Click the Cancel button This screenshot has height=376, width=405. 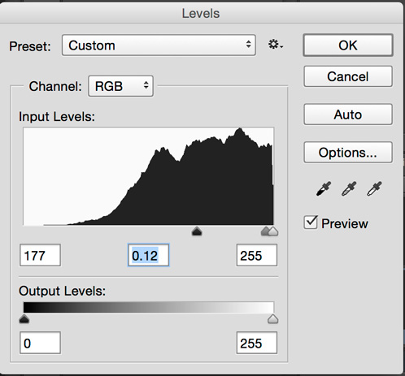[x=348, y=76]
